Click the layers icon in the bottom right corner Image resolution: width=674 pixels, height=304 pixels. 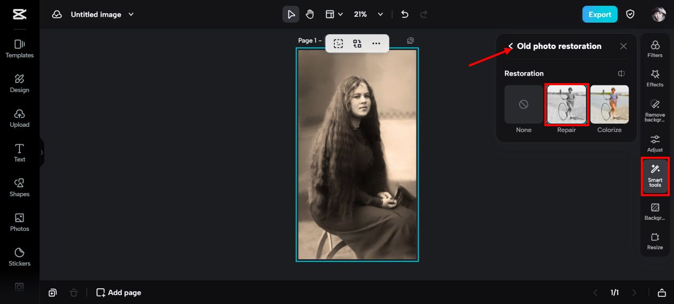click(x=662, y=292)
